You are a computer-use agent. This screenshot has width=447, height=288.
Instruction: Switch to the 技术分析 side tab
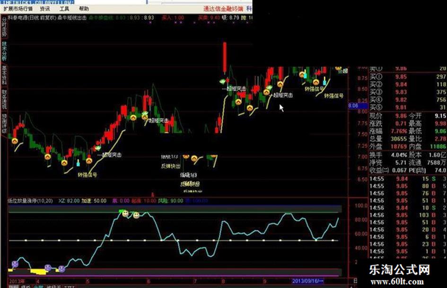pyautogui.click(x=4, y=51)
